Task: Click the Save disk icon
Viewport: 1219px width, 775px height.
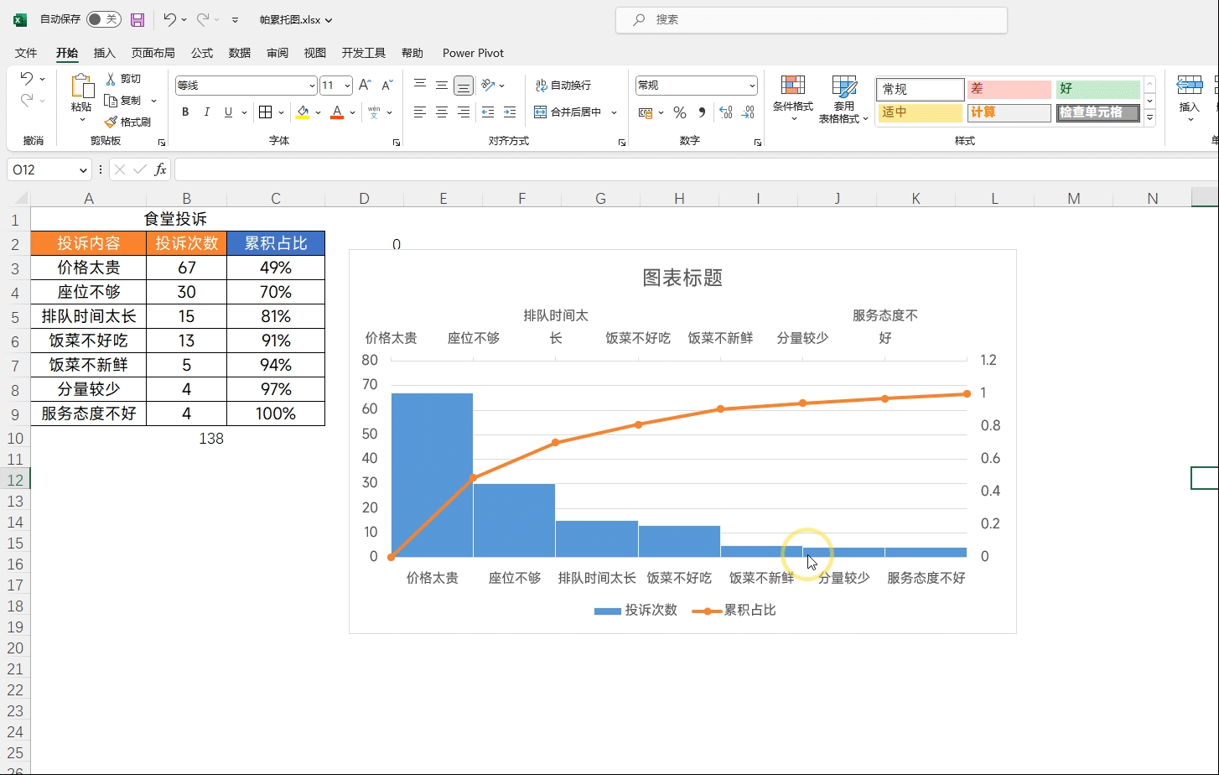Action: (137, 19)
